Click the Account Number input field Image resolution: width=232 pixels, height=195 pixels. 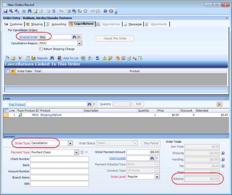[x=59, y=172]
